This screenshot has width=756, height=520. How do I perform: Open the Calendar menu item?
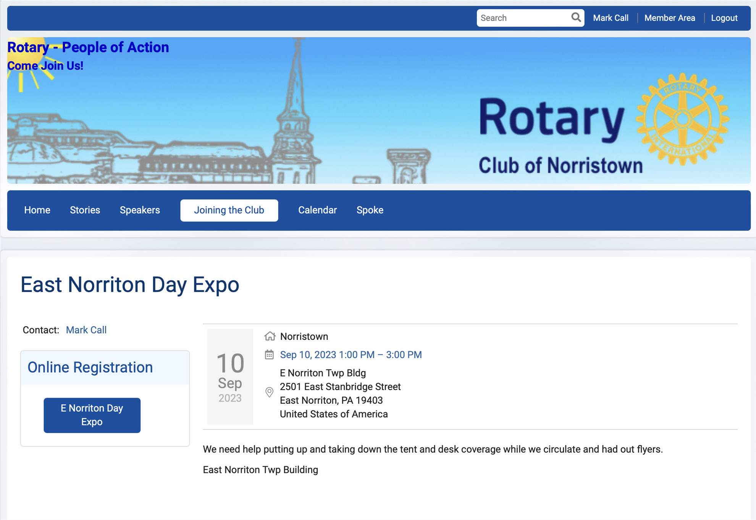pos(317,210)
